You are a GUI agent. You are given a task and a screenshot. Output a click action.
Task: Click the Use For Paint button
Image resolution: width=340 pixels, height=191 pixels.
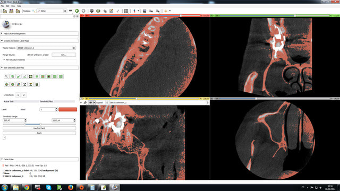click(x=39, y=128)
